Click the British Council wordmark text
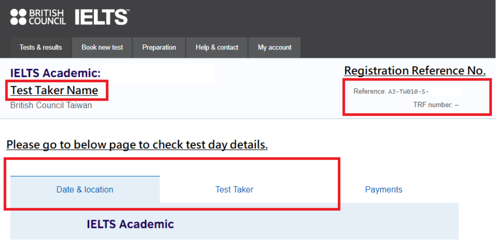Screen dimensions: 496x240 coord(47,17)
